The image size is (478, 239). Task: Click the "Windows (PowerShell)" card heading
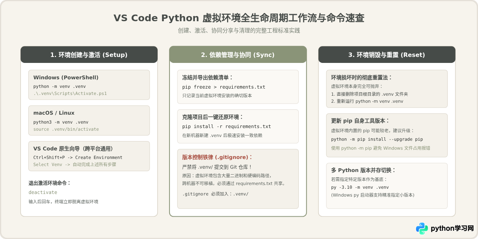pyautogui.click(x=66, y=77)
